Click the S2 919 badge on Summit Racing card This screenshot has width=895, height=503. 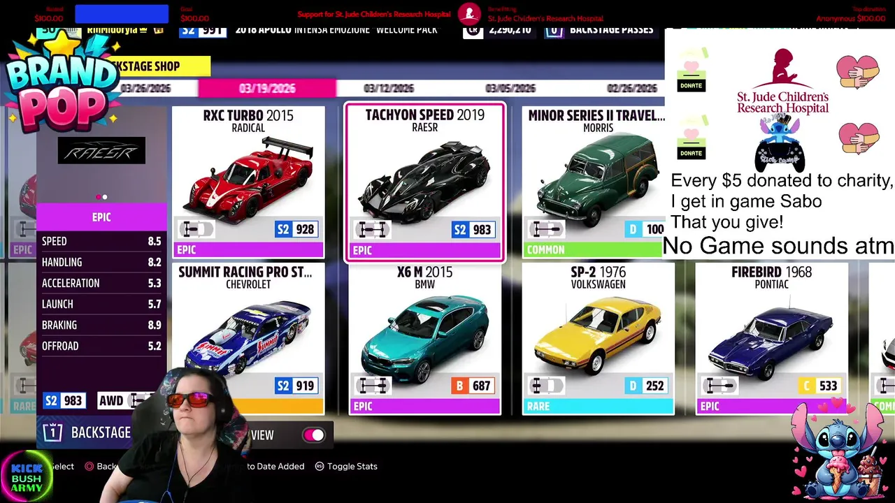click(296, 386)
